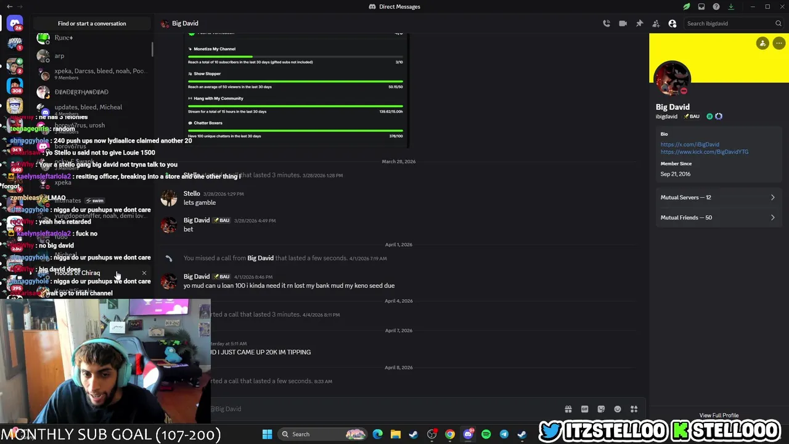Open Microsoft Edge from the taskbar
789x444 pixels.
(378, 434)
